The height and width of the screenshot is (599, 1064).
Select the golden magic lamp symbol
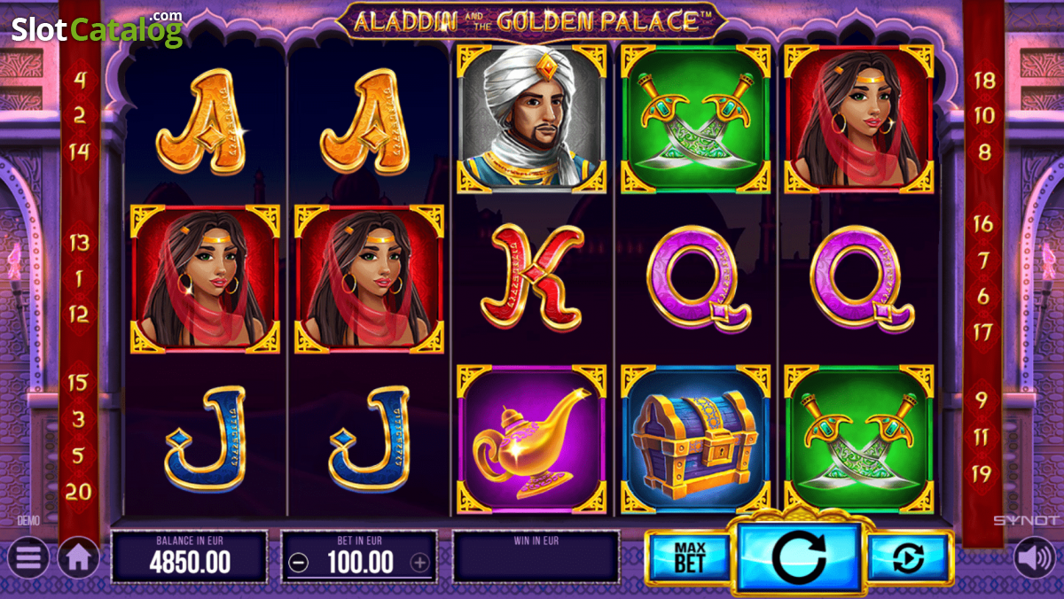coord(532,440)
